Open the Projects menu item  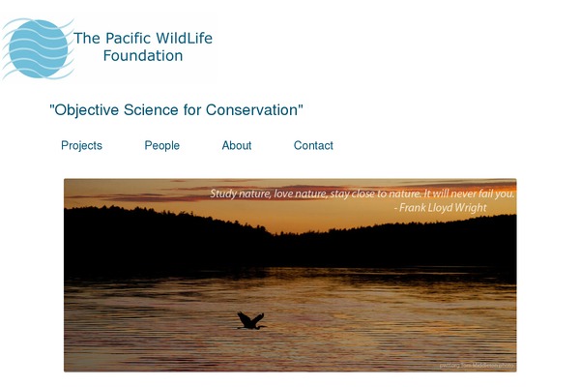81,146
